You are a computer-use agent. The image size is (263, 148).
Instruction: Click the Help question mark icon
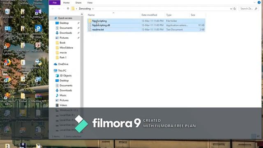259,2
